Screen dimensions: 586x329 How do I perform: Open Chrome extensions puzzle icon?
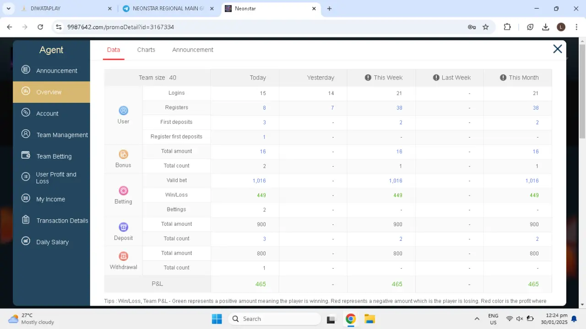507,27
